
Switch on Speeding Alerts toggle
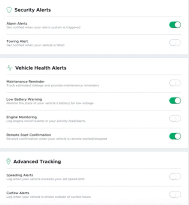(x=175, y=176)
